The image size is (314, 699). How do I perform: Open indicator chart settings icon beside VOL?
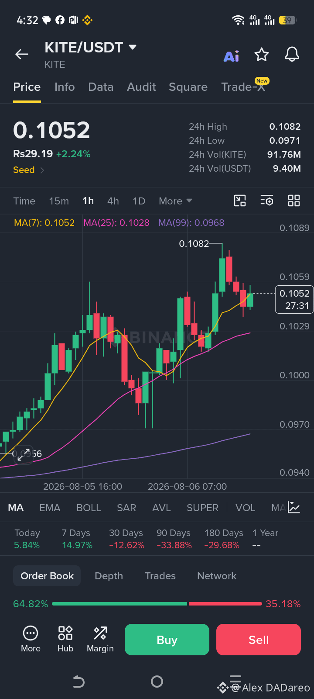294,508
